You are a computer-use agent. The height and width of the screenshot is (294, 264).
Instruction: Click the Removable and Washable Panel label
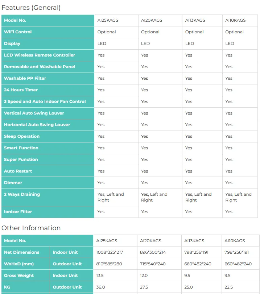click(x=40, y=67)
